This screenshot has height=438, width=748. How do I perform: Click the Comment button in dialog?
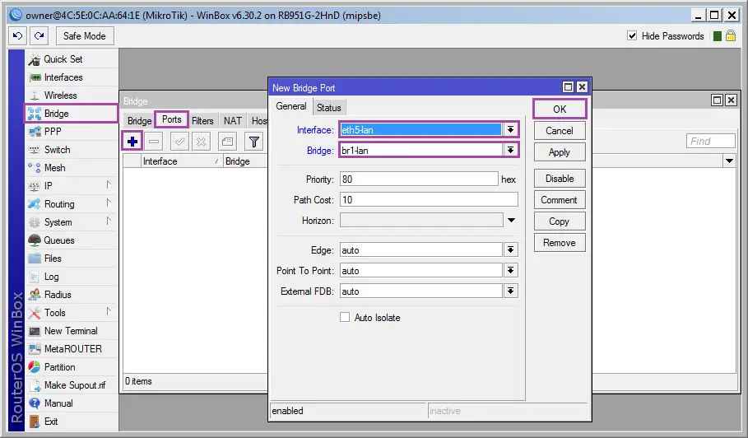(560, 200)
